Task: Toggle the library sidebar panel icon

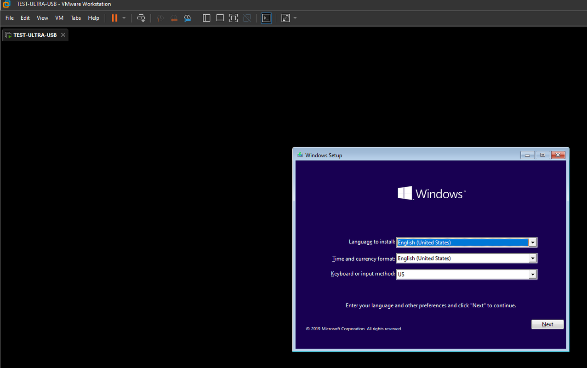Action: 206,18
